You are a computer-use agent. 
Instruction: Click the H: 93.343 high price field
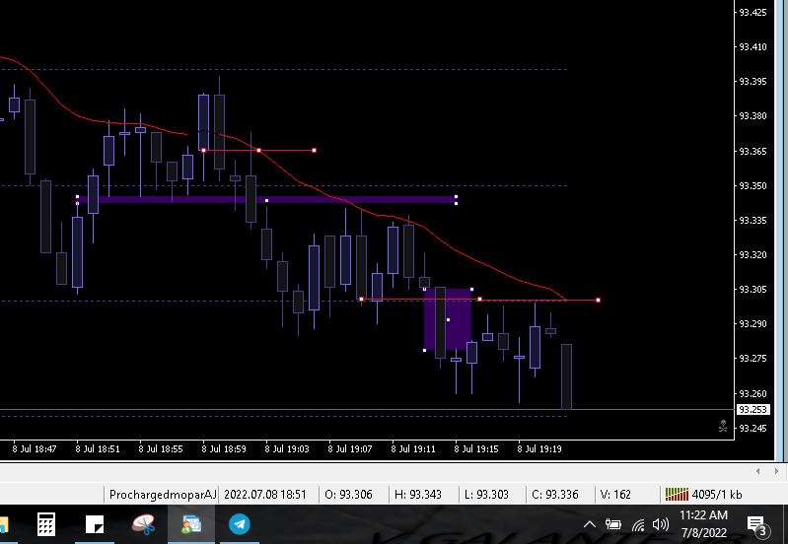point(418,495)
